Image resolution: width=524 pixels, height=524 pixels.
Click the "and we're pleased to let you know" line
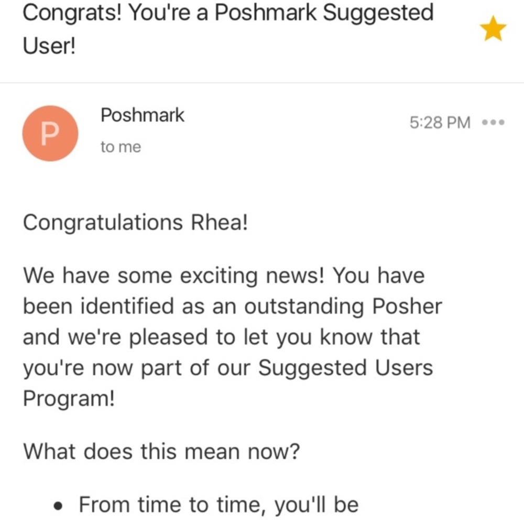[x=221, y=337]
